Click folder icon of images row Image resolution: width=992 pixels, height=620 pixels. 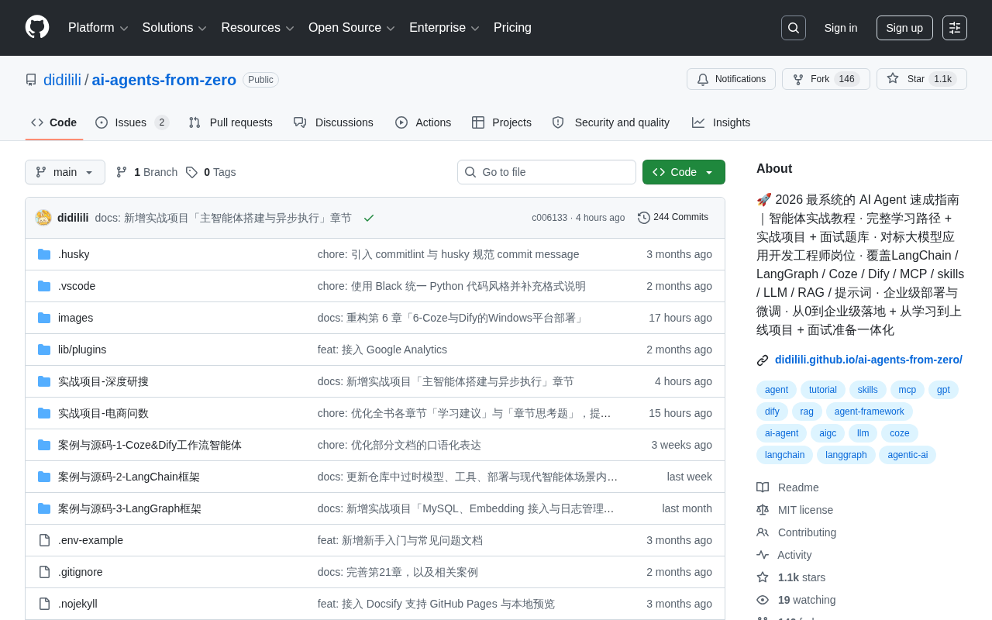[x=44, y=318]
